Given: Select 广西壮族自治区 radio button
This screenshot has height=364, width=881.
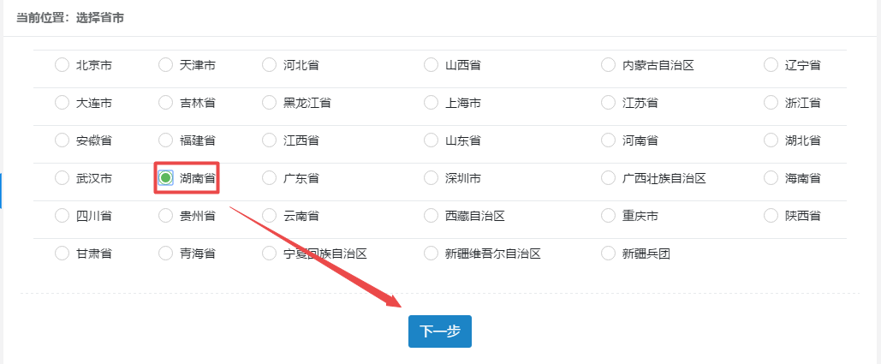Looking at the screenshot, I should [x=609, y=178].
